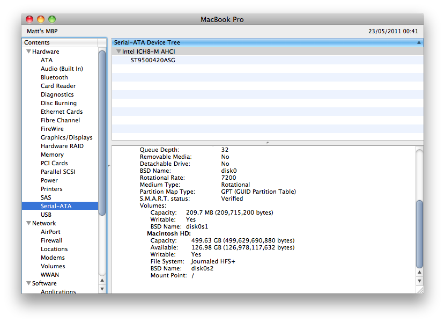Click the Journaled HFS+ file system value
Viewport: 445px width, 323px height.
coord(213,261)
